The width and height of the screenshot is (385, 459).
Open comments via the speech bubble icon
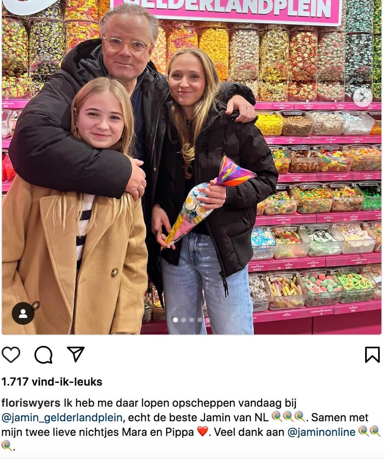point(43,355)
